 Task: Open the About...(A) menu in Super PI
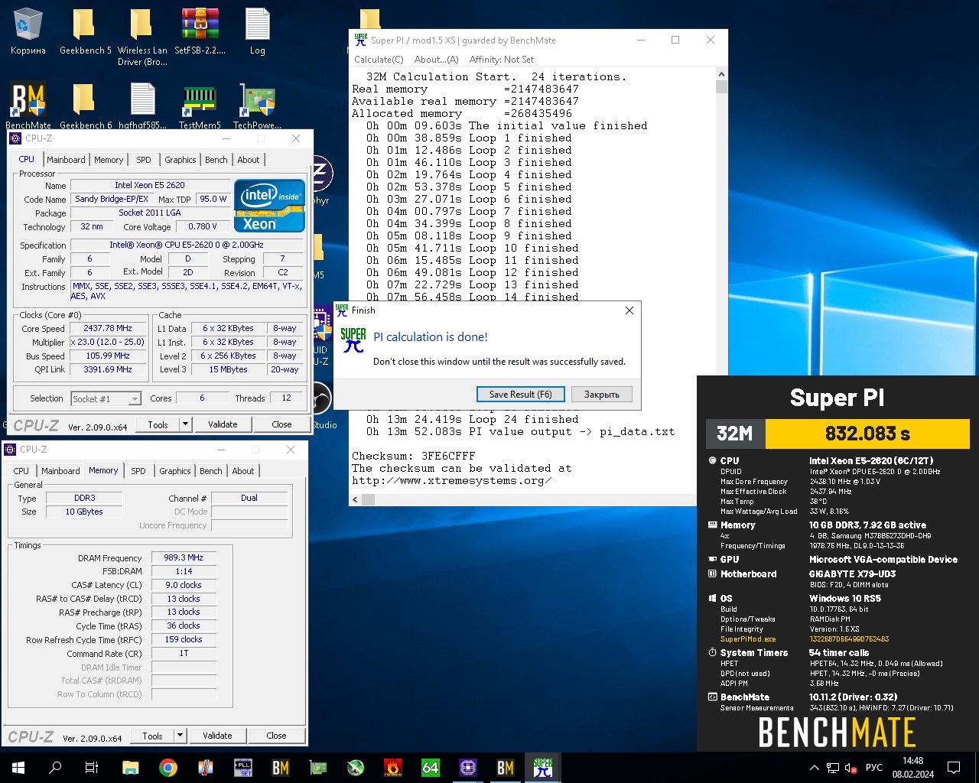436,60
